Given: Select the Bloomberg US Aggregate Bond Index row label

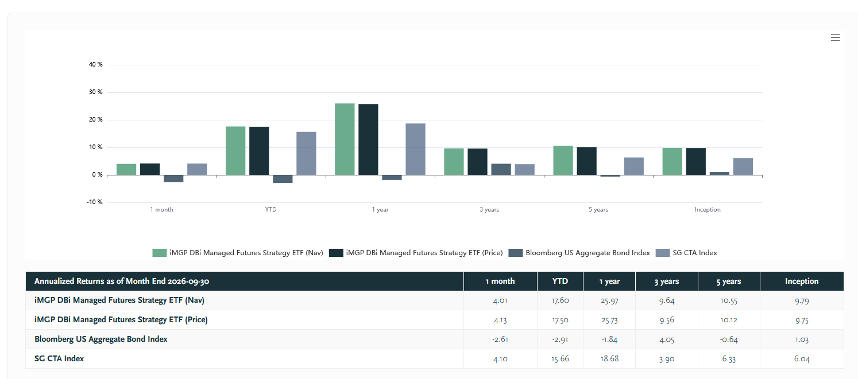Looking at the screenshot, I should click(101, 339).
